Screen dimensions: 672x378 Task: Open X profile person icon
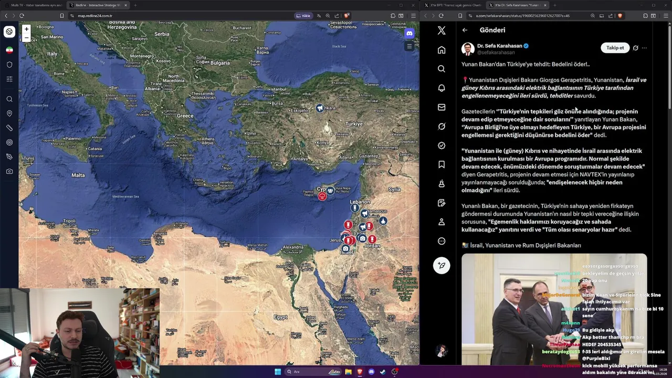pos(442,222)
